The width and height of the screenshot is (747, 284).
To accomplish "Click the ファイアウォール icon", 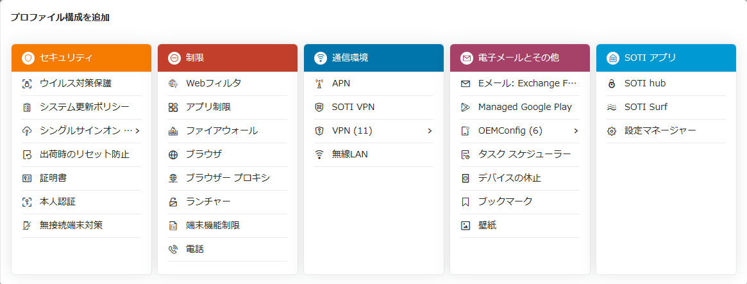I will [173, 131].
